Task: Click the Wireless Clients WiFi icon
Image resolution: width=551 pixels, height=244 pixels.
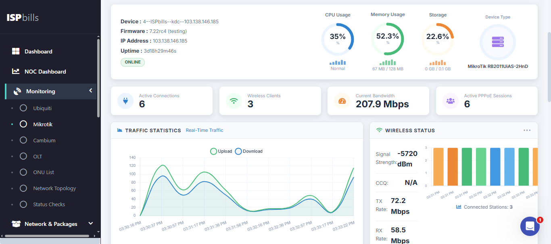Action: [234, 100]
